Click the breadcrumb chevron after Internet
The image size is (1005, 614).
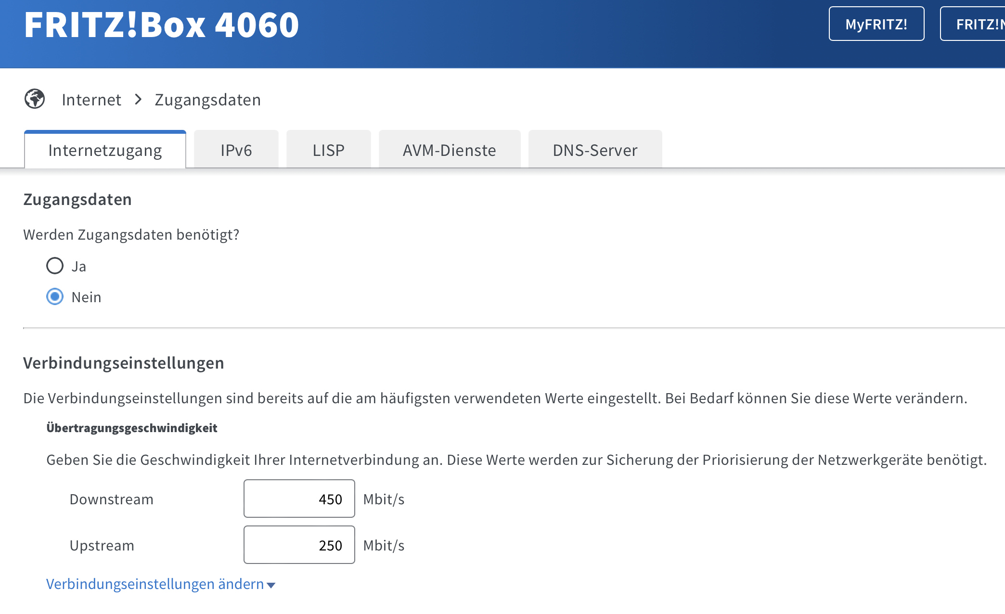click(138, 100)
